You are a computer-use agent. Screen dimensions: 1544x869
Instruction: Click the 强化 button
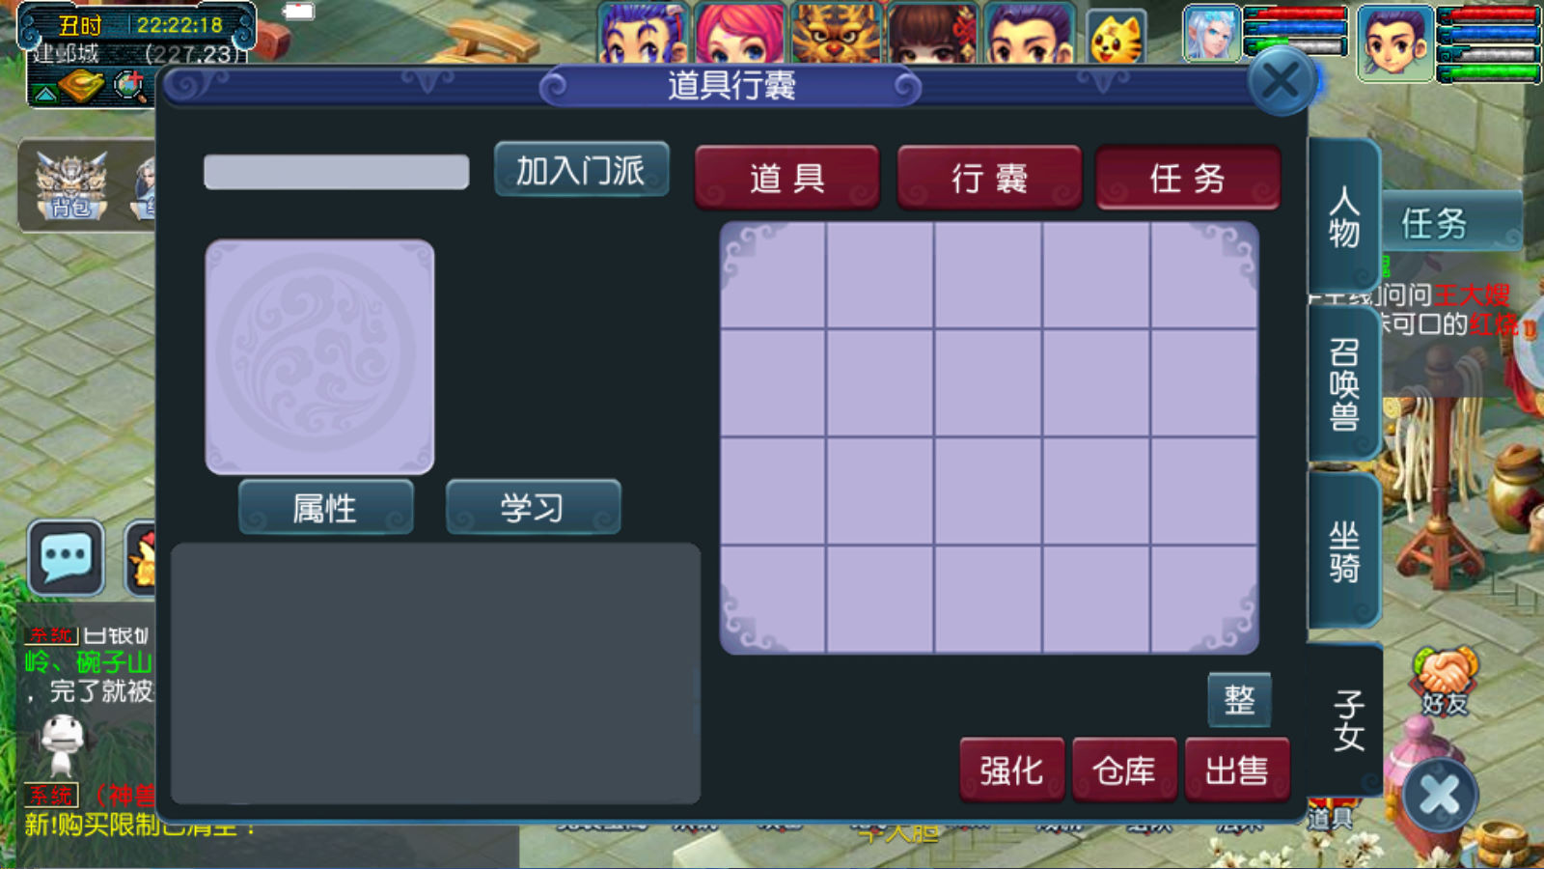tap(1011, 770)
